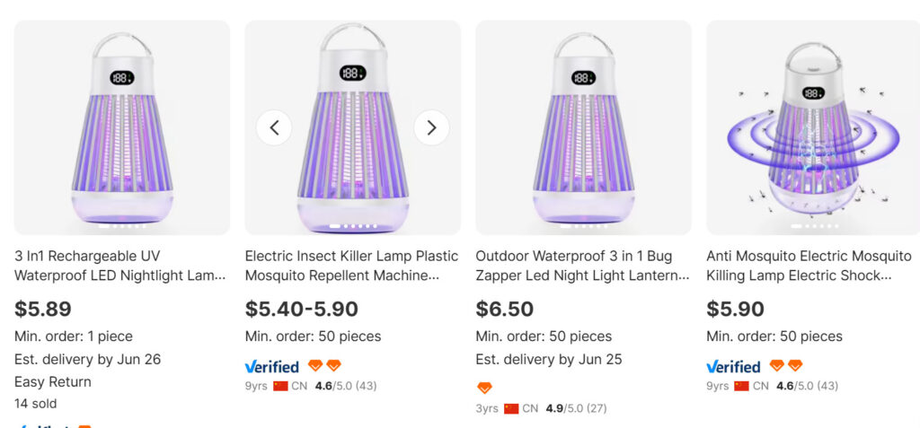This screenshot has height=428, width=920.
Task: Click the China flag under the Electric Insect Killer Lamp
Action: pyautogui.click(x=280, y=386)
